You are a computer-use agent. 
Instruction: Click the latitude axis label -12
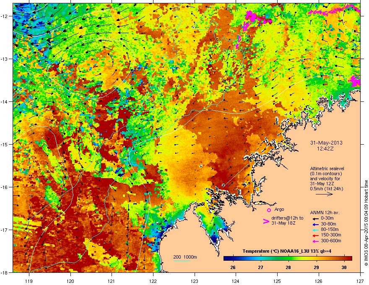click(x=5, y=16)
